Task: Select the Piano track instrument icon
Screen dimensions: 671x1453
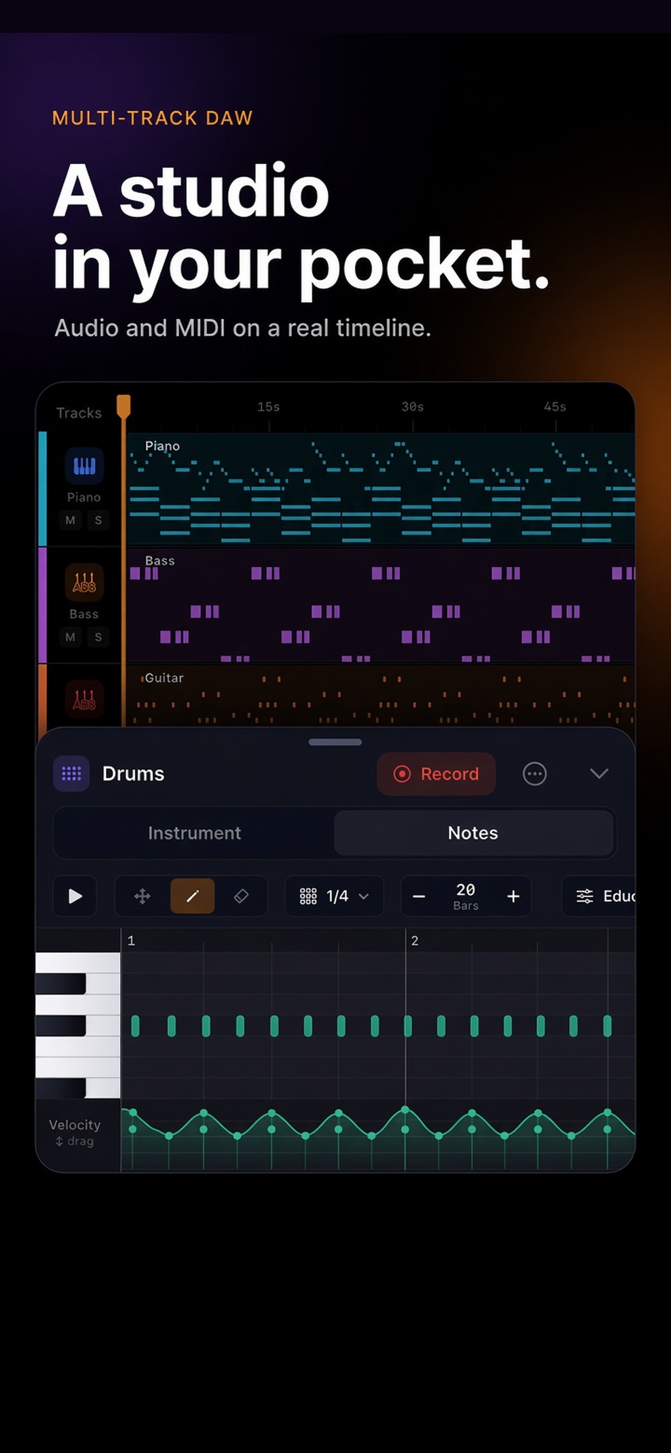Action: tap(84, 466)
